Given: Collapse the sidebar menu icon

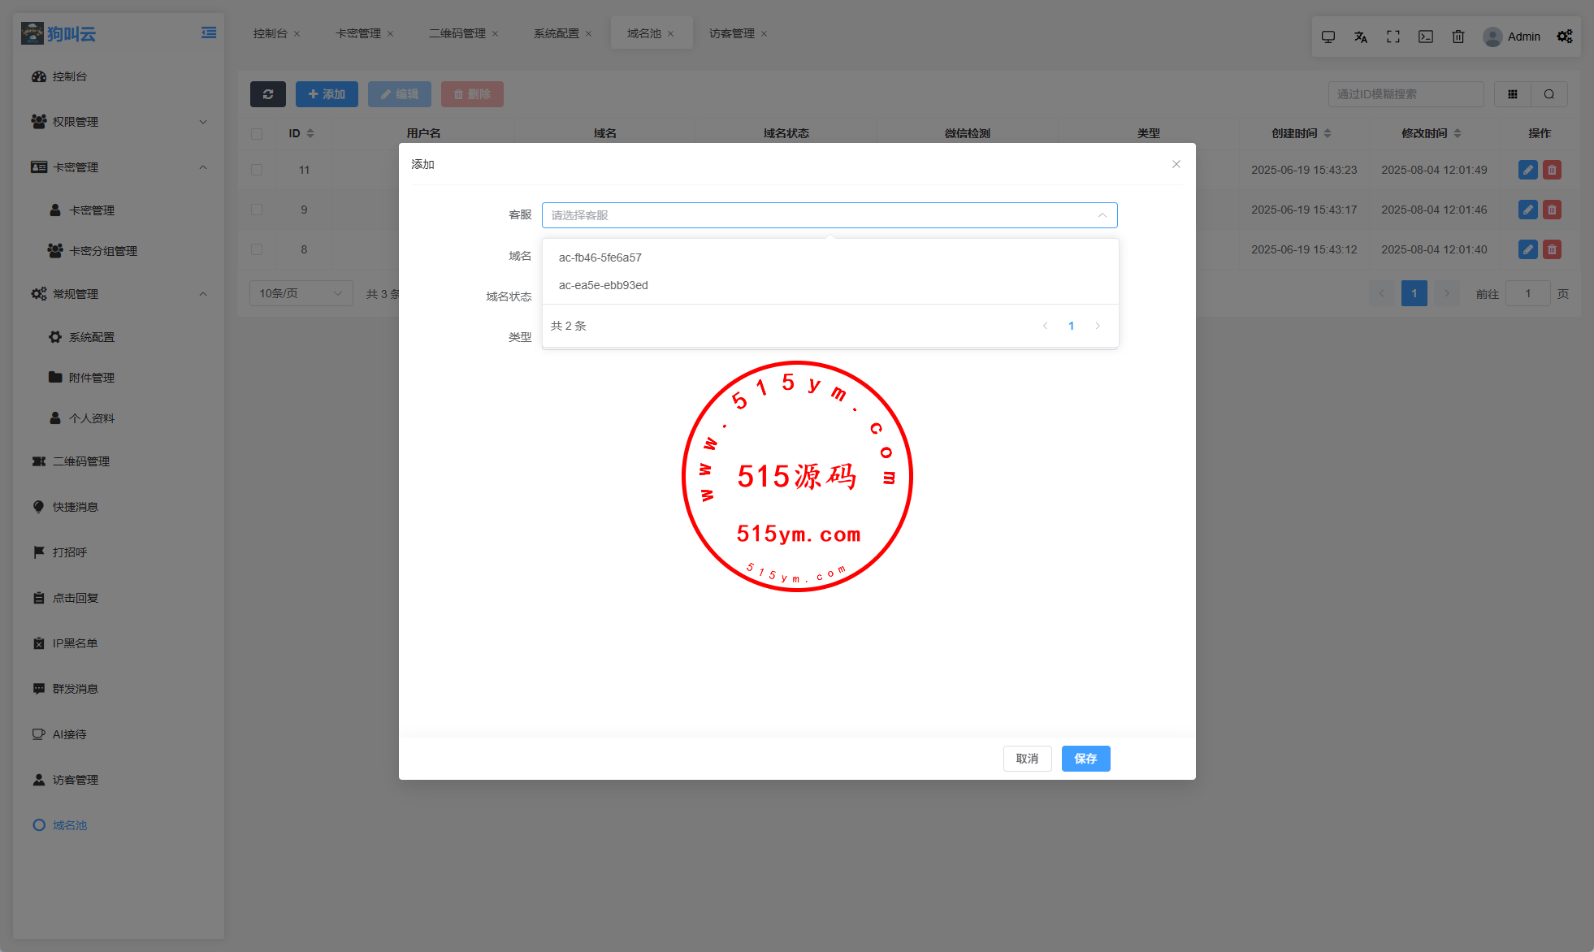Looking at the screenshot, I should pyautogui.click(x=209, y=33).
